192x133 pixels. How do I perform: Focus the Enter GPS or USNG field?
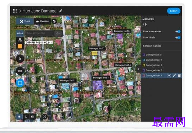[39, 33]
